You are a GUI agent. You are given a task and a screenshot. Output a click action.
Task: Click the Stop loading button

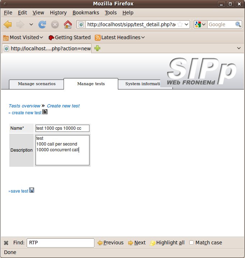(55, 24)
